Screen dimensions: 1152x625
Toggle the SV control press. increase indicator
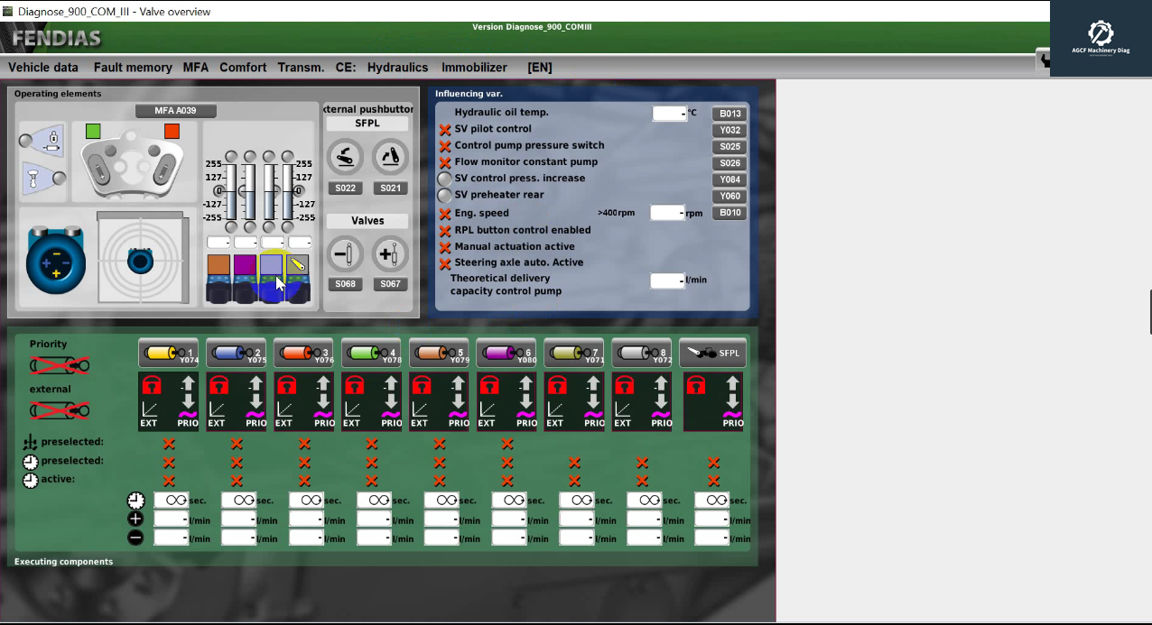[x=443, y=179]
